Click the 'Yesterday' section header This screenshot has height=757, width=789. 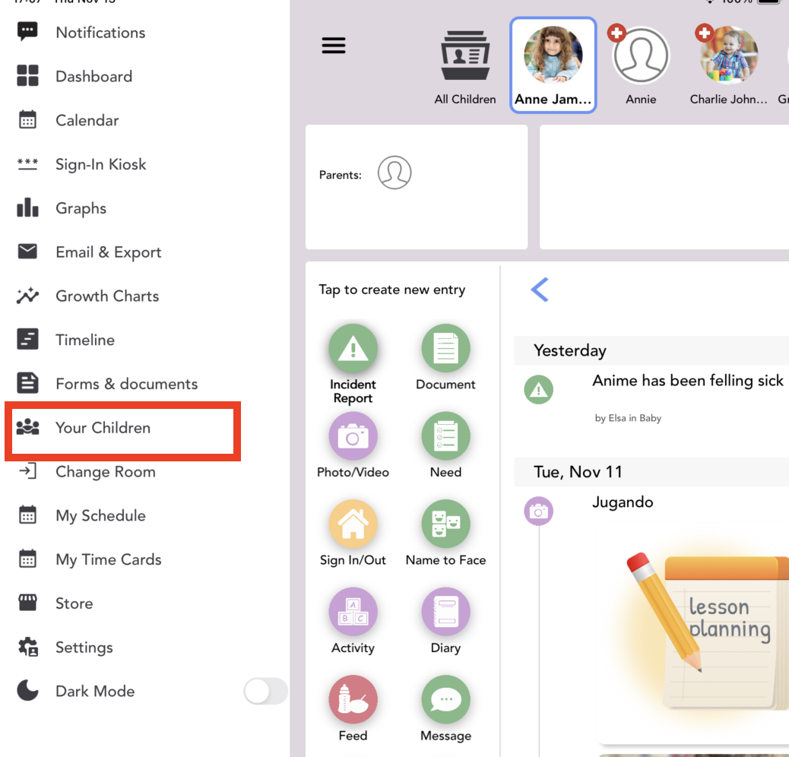569,350
